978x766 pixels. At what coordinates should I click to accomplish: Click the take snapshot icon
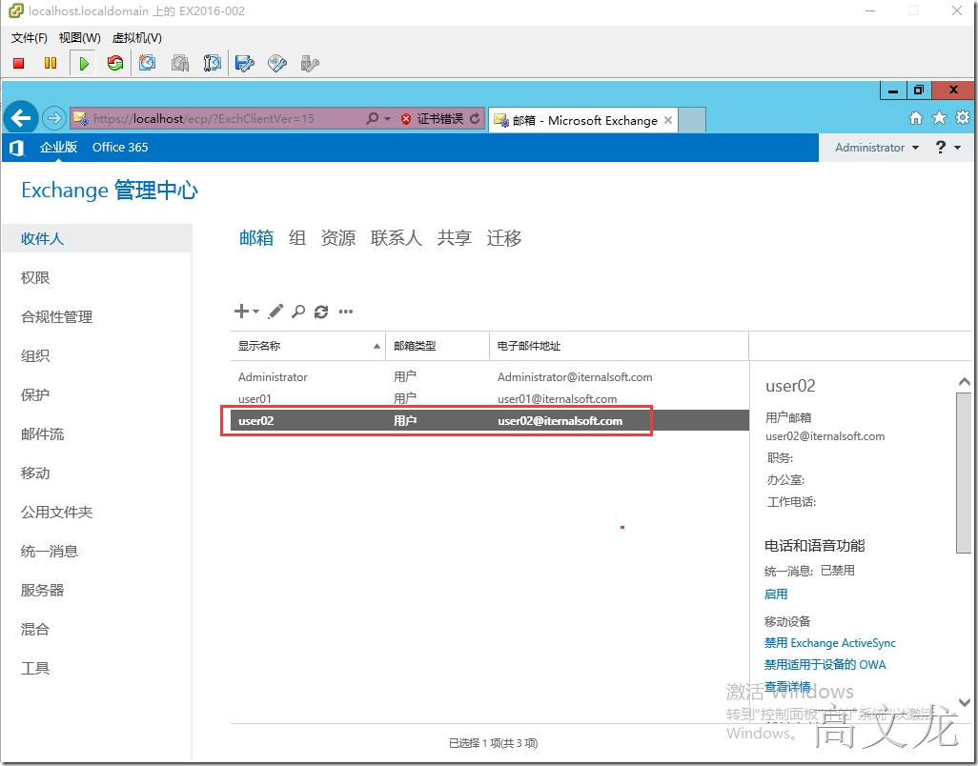pos(147,63)
